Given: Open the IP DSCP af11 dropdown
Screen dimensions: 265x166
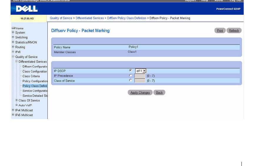Looking at the screenshot, I should point(141,71).
